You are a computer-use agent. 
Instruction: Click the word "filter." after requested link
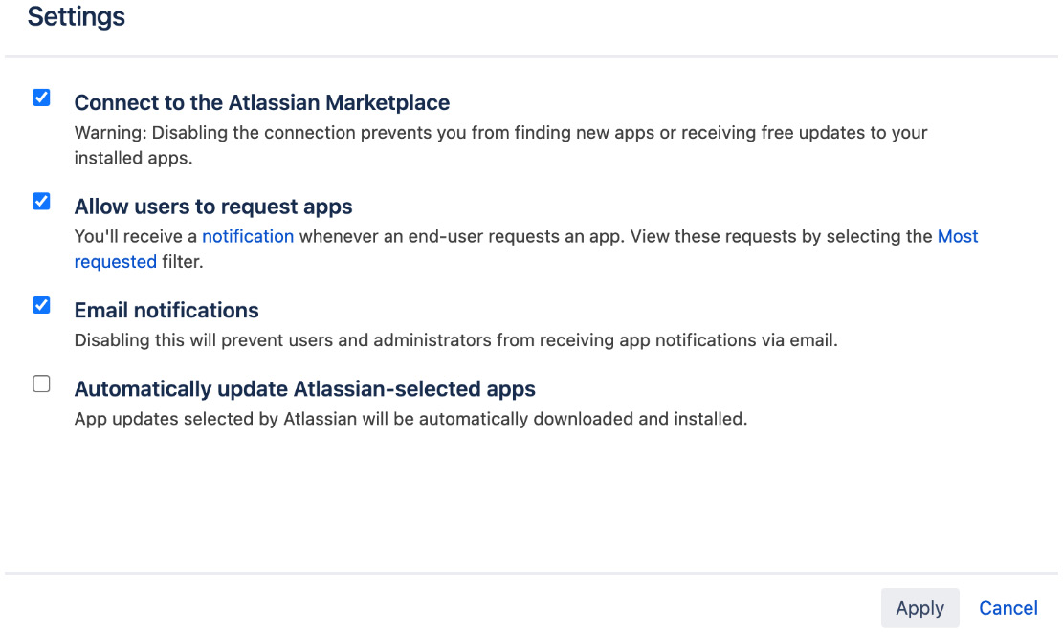(x=184, y=261)
